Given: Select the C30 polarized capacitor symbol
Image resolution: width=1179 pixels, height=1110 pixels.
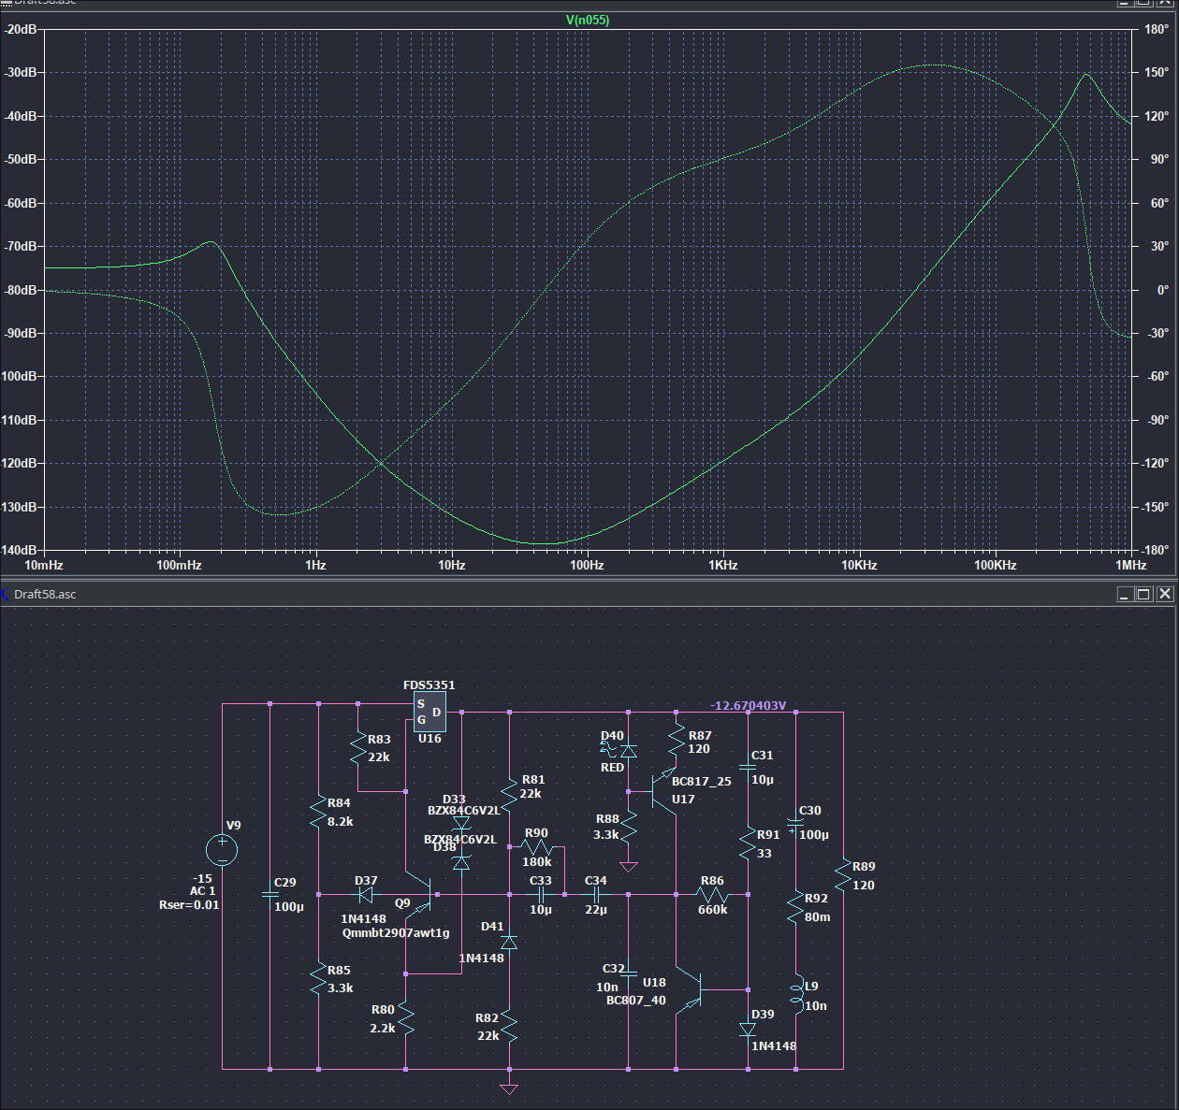Looking at the screenshot, I should (795, 825).
